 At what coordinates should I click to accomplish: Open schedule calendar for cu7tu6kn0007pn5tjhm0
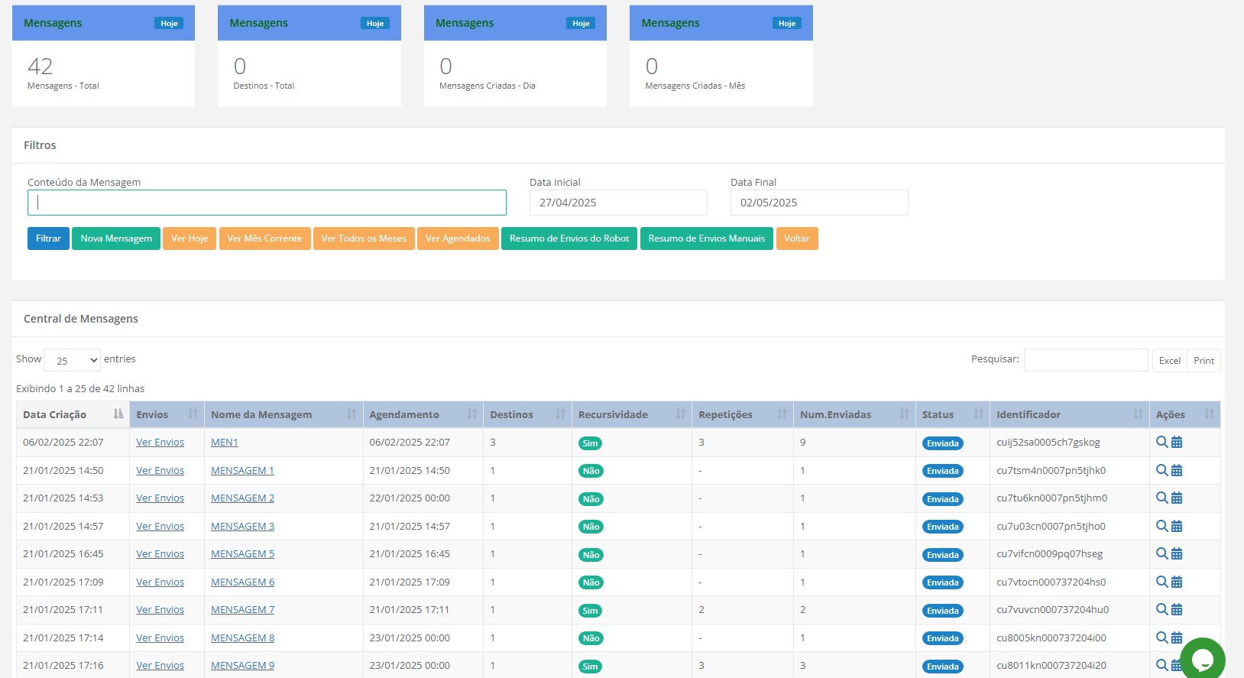pos(1177,498)
